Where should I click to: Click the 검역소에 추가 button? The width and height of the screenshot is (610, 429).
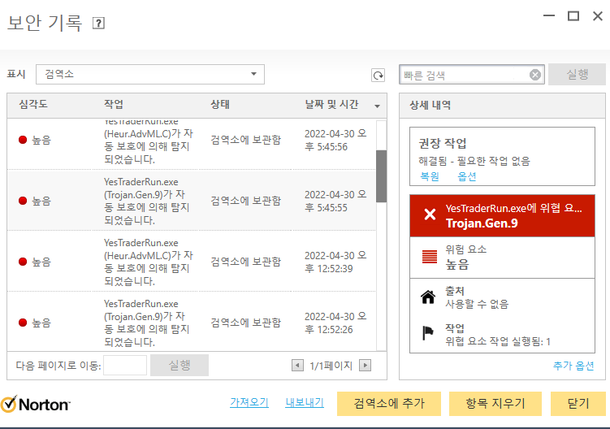coord(388,403)
